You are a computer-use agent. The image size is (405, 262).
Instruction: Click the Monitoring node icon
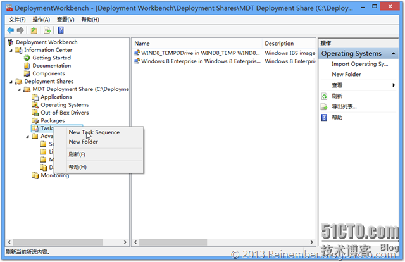point(35,175)
